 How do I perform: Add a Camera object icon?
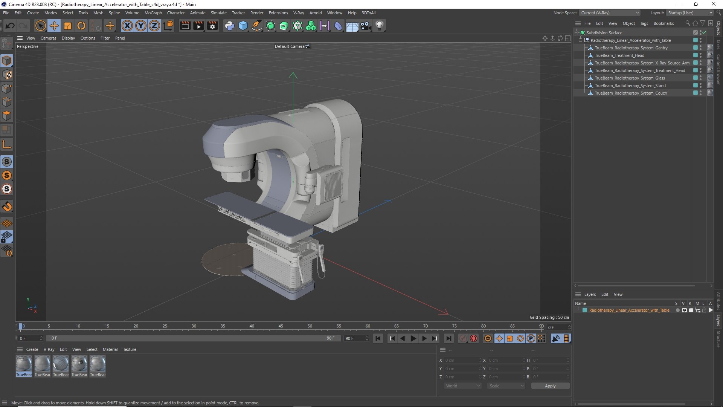point(366,26)
